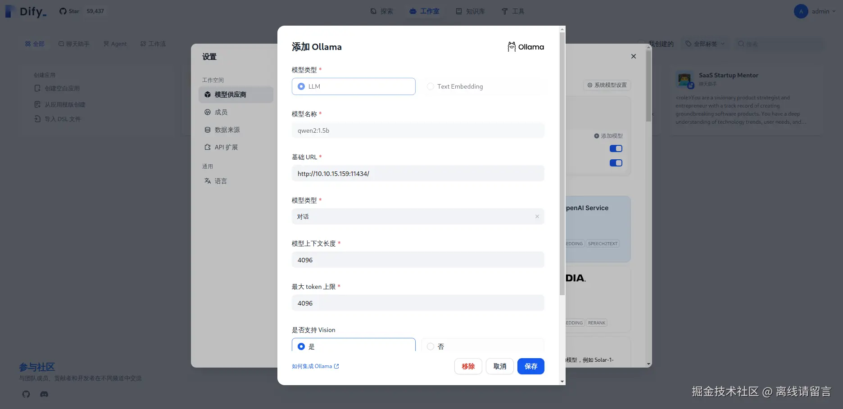The image size is (843, 409).
Task: Click the dialog scrollbar down arrow
Action: [x=562, y=382]
